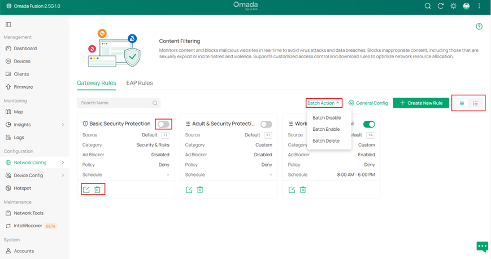
Task: Click the Content Filtering heading
Action: [180, 41]
